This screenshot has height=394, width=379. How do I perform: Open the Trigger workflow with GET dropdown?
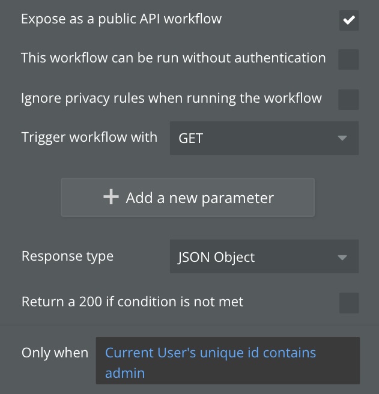coord(264,138)
